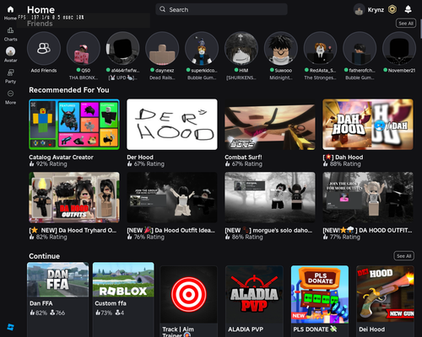This screenshot has width=422, height=337.
Task: Open friend al464rfwfw's avatar
Action: [x=122, y=48]
